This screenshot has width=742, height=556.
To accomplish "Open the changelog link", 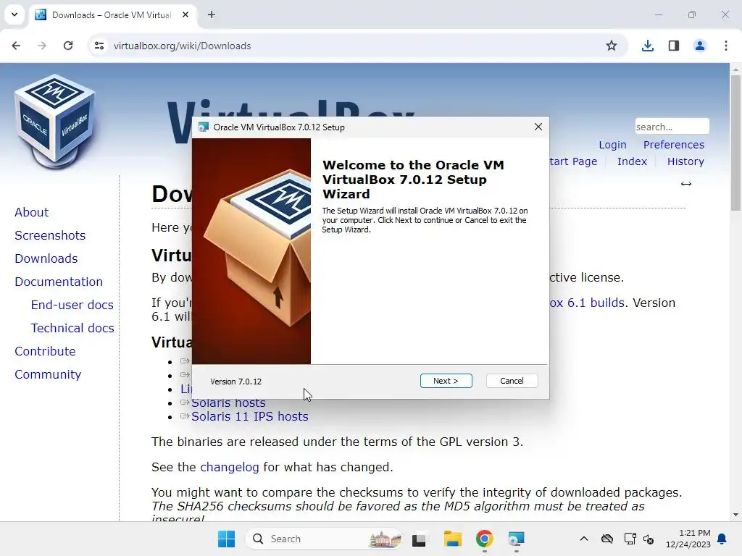I will 230,467.
